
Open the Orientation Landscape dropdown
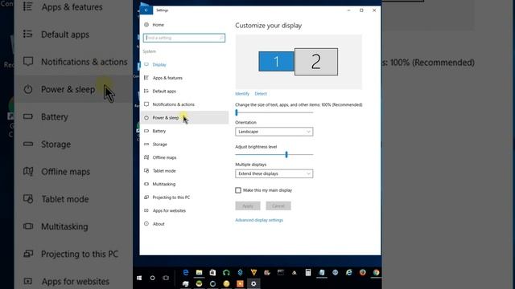274,132
